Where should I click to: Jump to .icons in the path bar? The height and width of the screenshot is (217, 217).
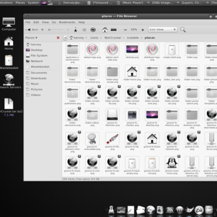[94, 38]
